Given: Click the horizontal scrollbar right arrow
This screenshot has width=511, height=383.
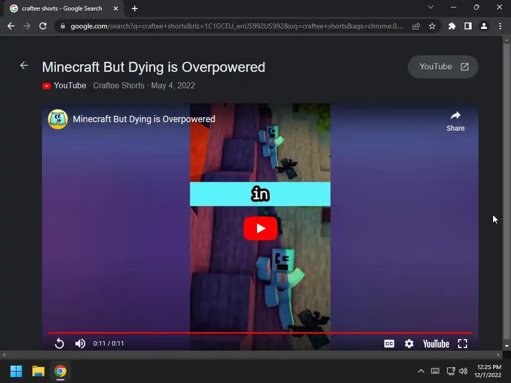Looking at the screenshot, I should 499,355.
